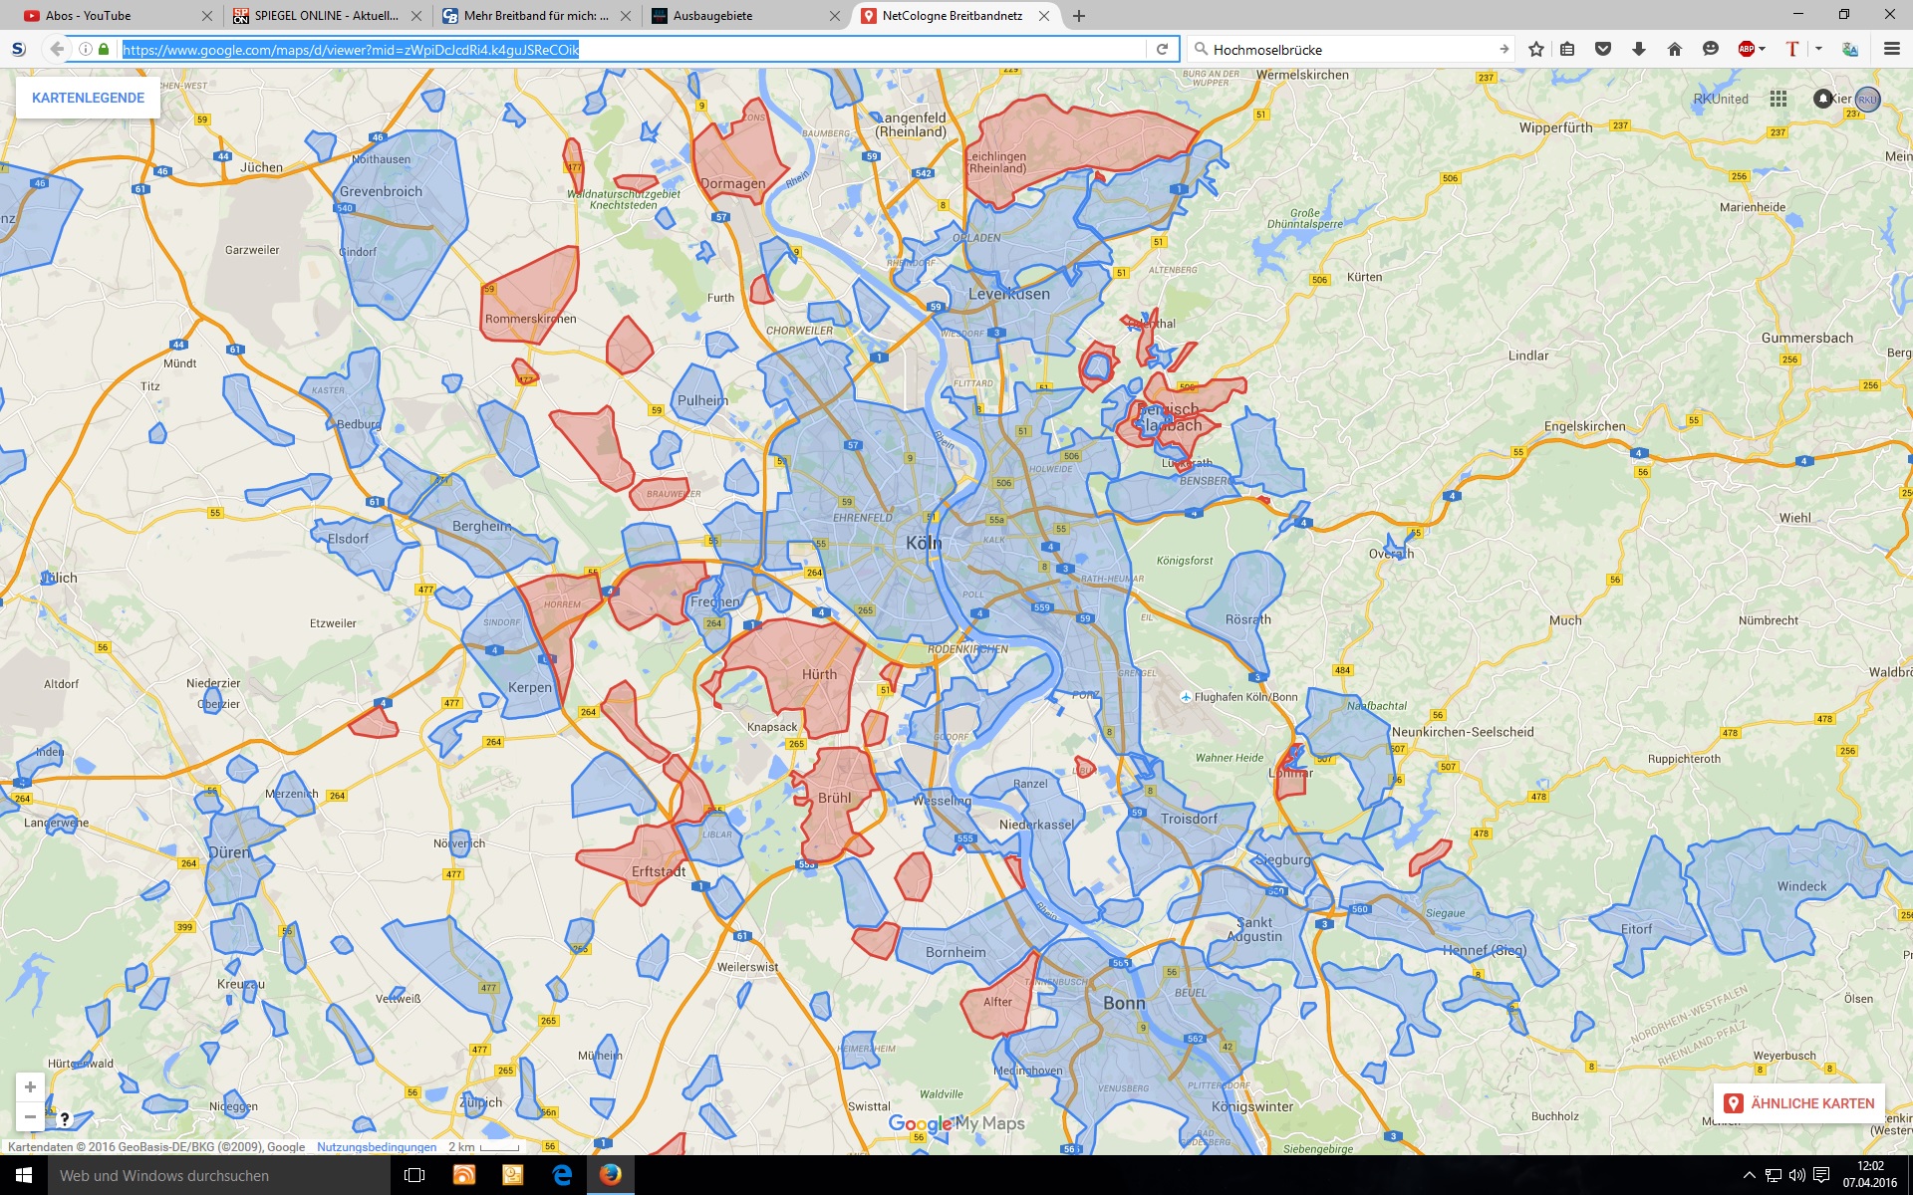Open the Google apps grid
This screenshot has height=1195, width=1913.
point(1778,99)
